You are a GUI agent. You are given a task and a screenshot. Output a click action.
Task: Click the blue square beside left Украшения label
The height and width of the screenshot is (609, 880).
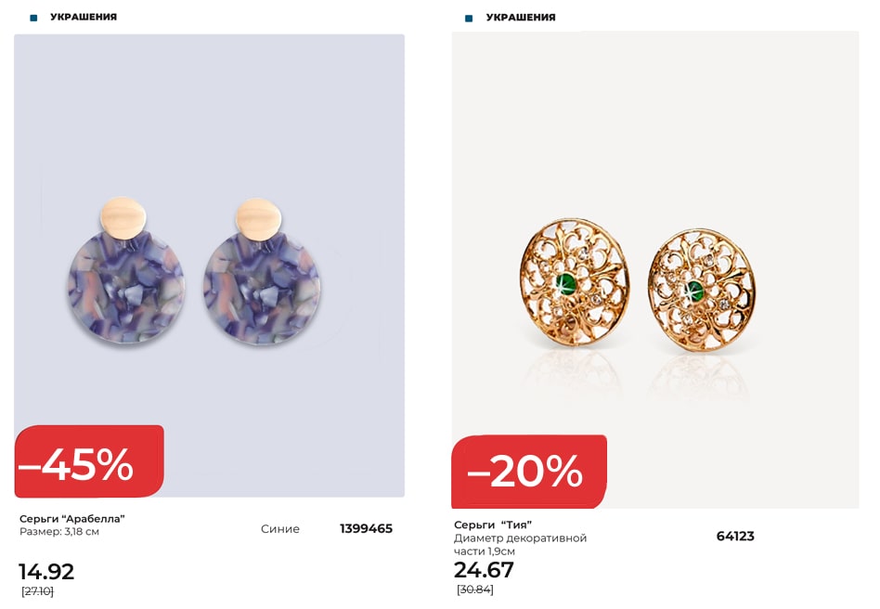tap(33, 18)
